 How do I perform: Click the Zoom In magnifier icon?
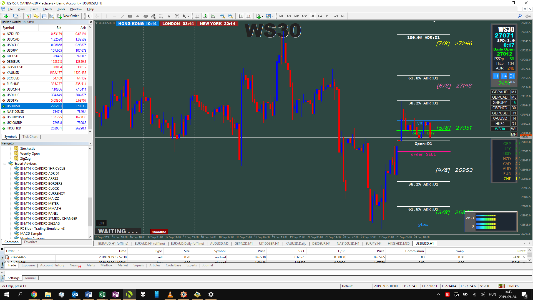click(222, 16)
